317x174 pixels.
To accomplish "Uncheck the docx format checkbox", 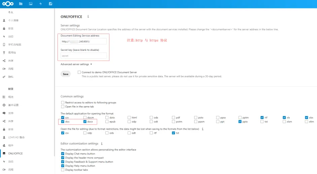I will coord(85,122).
